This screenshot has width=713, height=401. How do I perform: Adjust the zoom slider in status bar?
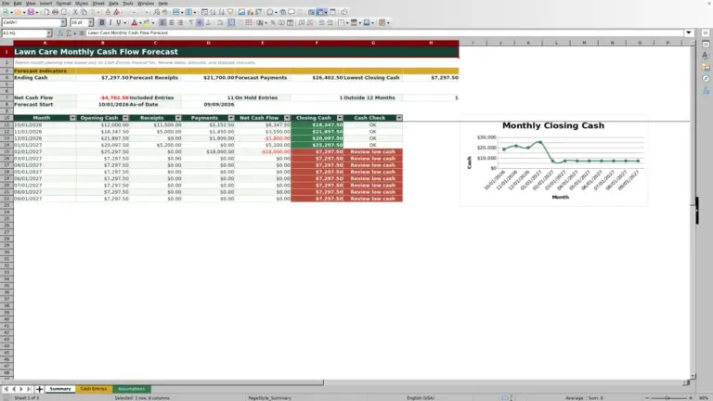(668, 398)
